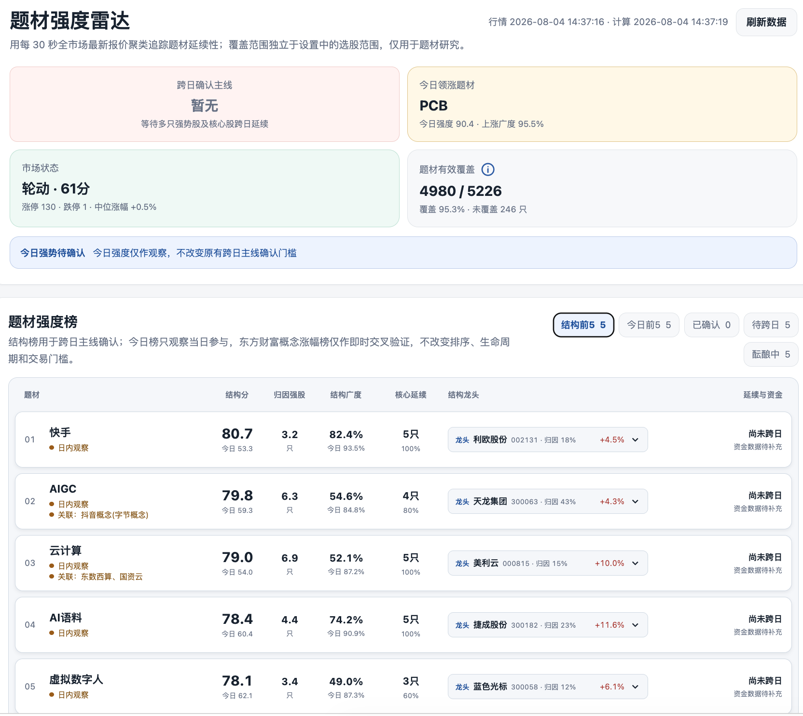Click the 78.4 structure score for AI语料
The height and width of the screenshot is (716, 803).
[237, 619]
